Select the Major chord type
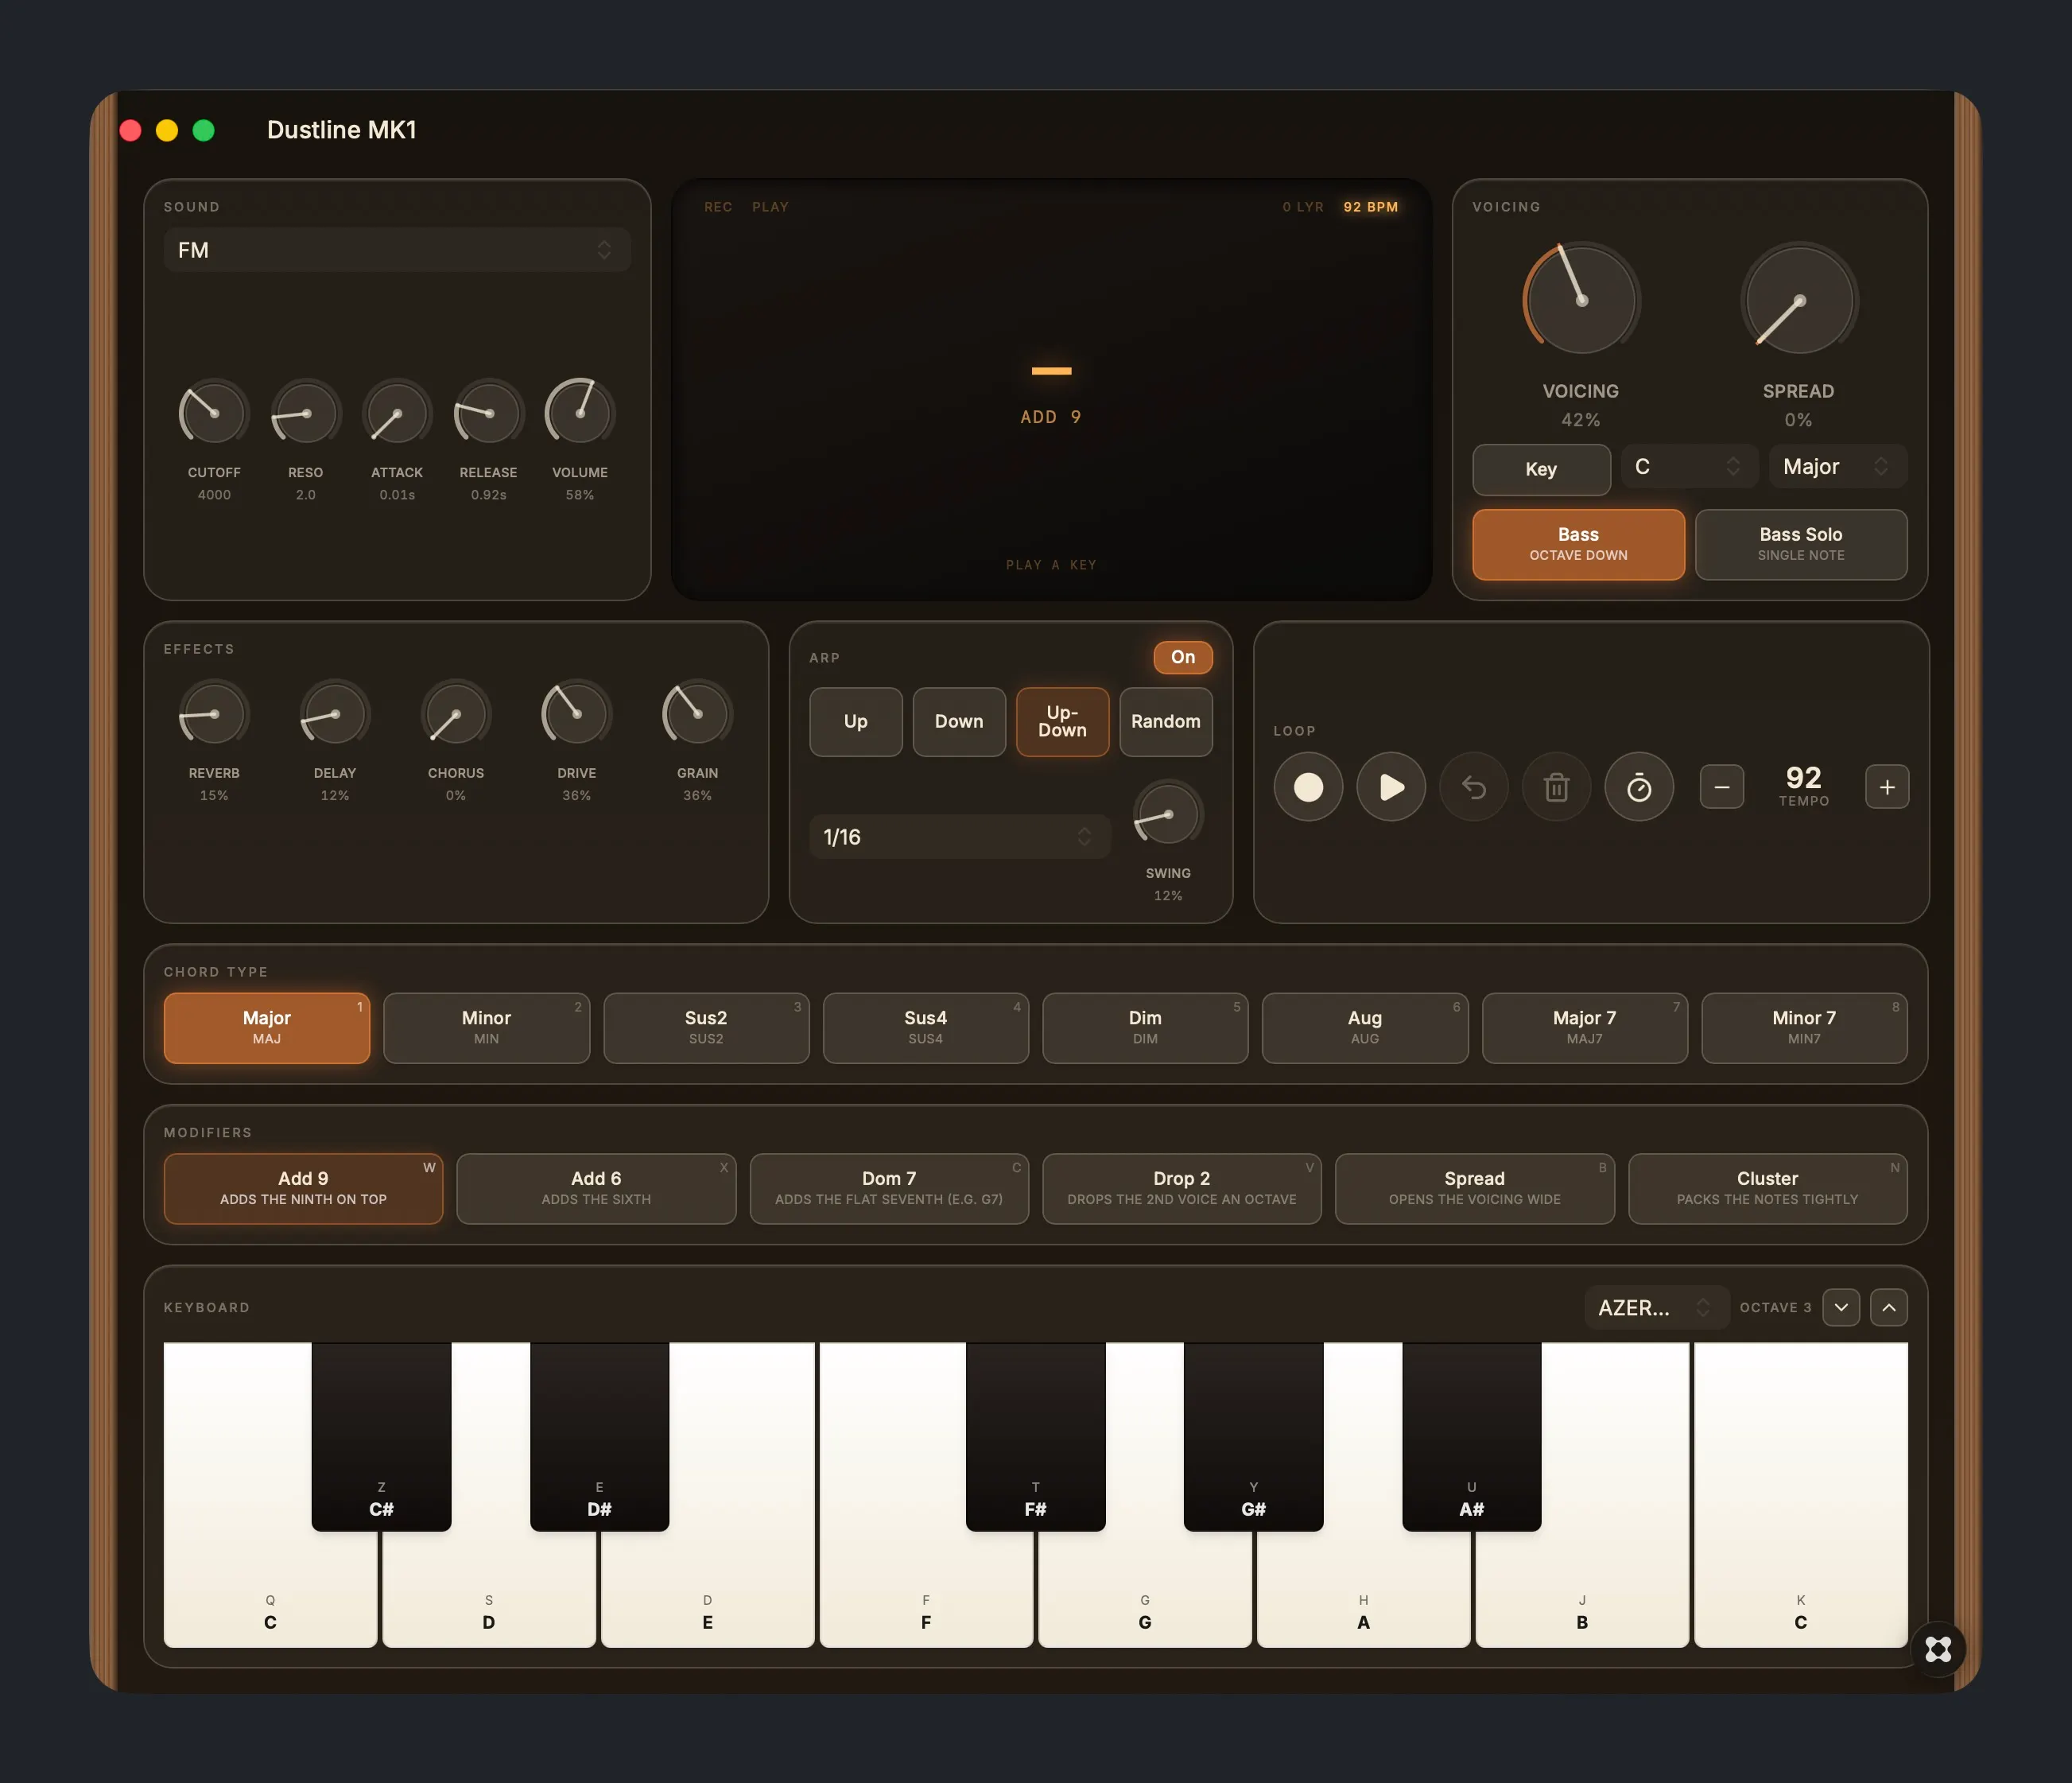2072x1783 pixels. (x=267, y=1028)
